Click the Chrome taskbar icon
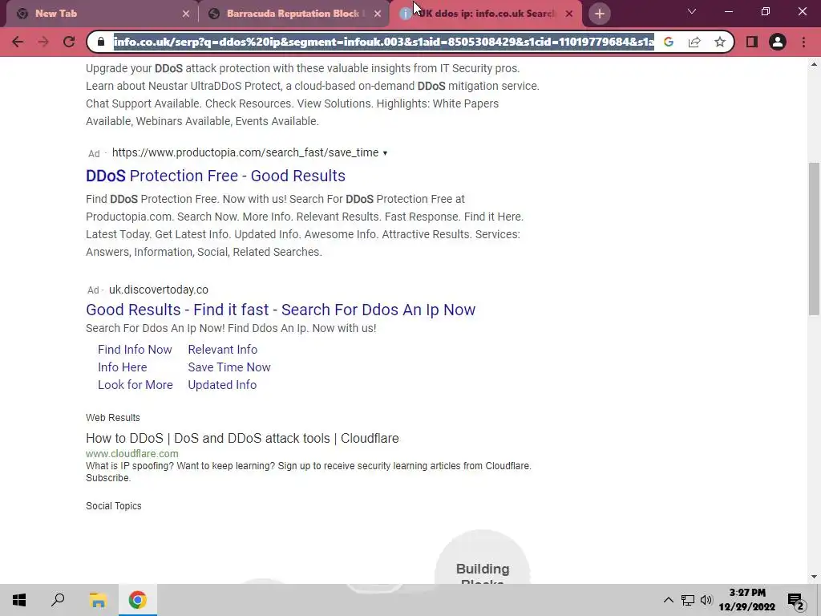Viewport: 821px width, 616px height. tap(138, 600)
